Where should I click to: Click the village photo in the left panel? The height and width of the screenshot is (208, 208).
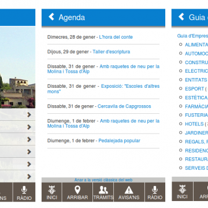click(x=17, y=67)
